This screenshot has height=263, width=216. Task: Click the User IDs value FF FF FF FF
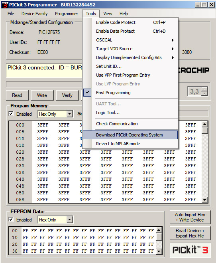click(x=49, y=42)
